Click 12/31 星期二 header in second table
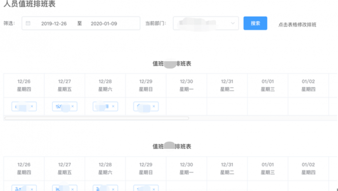The width and height of the screenshot is (338, 191). click(227, 168)
